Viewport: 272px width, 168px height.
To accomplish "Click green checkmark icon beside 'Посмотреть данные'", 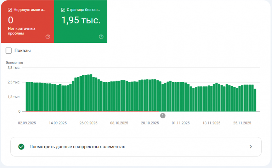I will pyautogui.click(x=21, y=147).
